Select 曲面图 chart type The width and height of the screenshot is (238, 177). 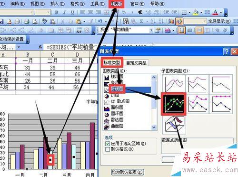[x=117, y=126]
